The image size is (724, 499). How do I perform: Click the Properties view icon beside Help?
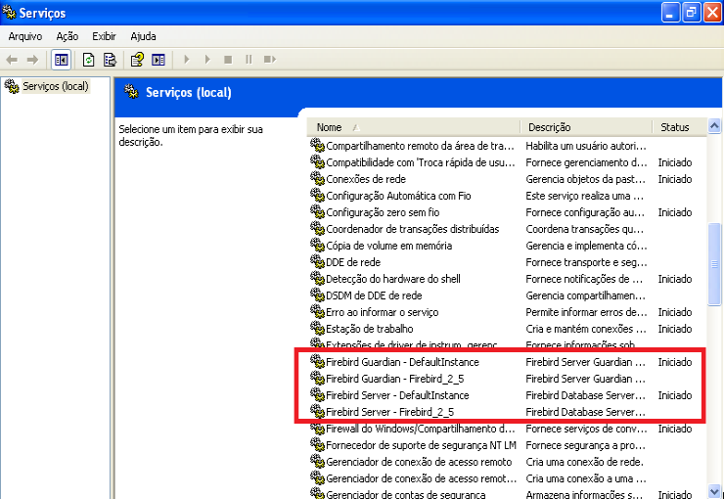pos(158,60)
